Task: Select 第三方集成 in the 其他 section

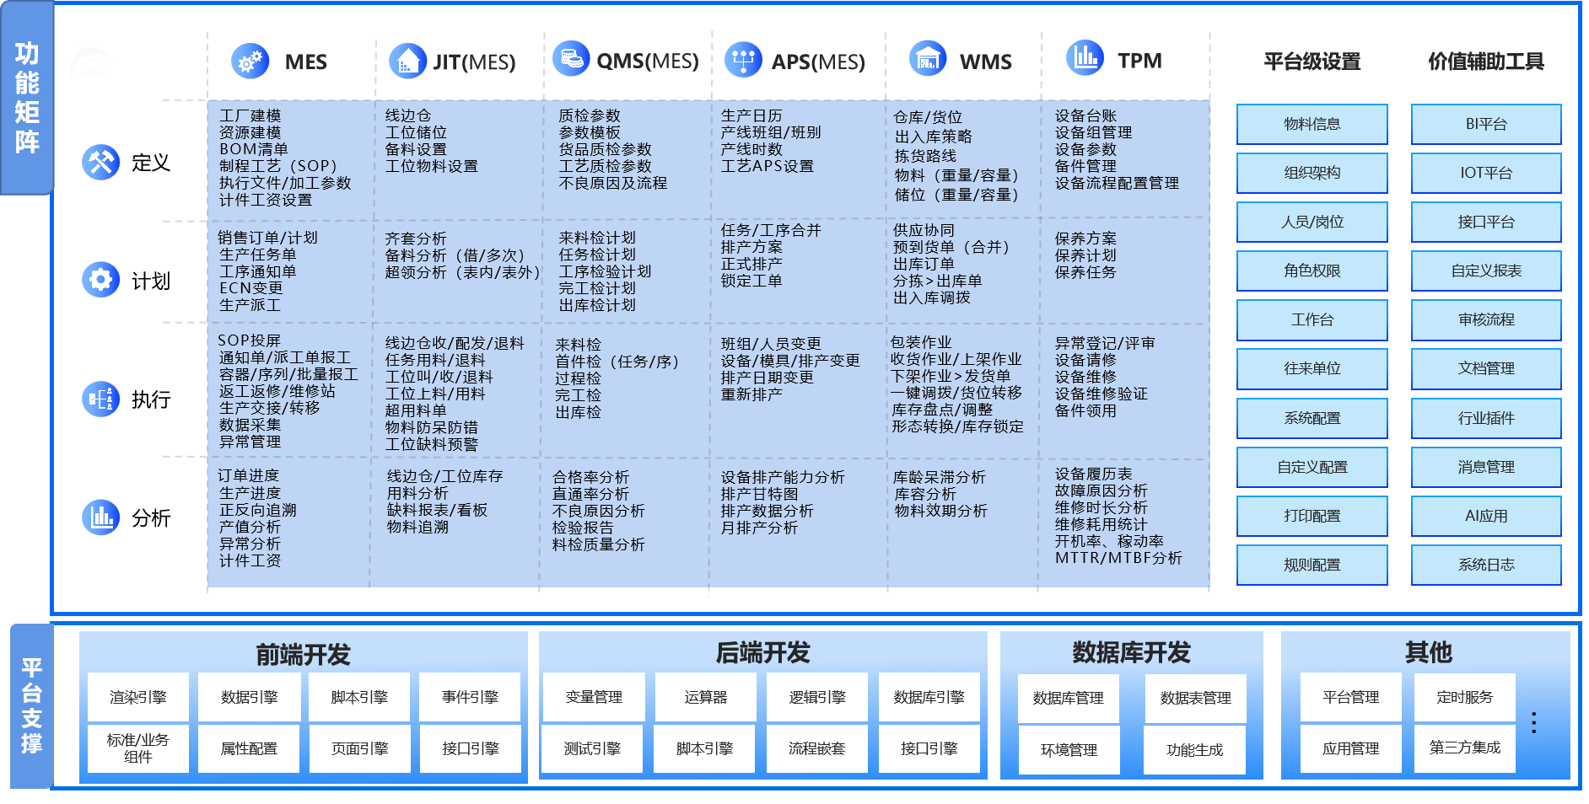Action: point(1464,748)
